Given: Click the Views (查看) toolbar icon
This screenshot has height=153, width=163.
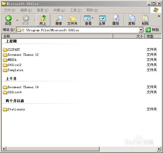Looking at the screenshot, I should pyautogui.click(x=87, y=18).
